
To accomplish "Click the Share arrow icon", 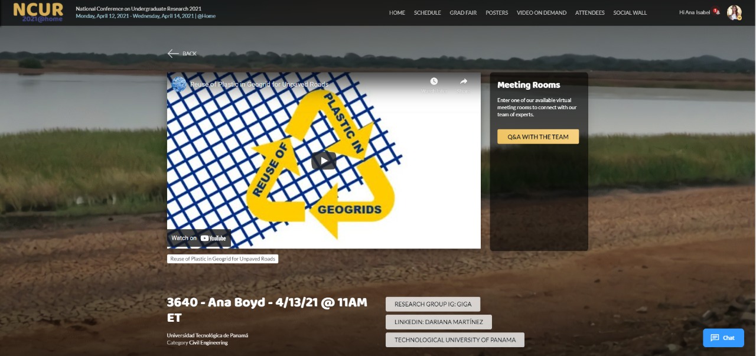I will click(464, 81).
